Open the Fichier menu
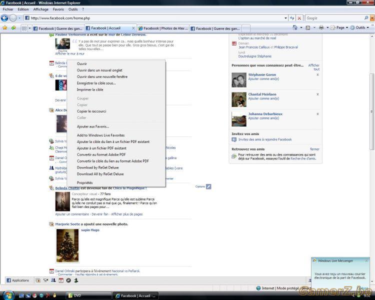This screenshot has height=300, width=375. [x=8, y=9]
